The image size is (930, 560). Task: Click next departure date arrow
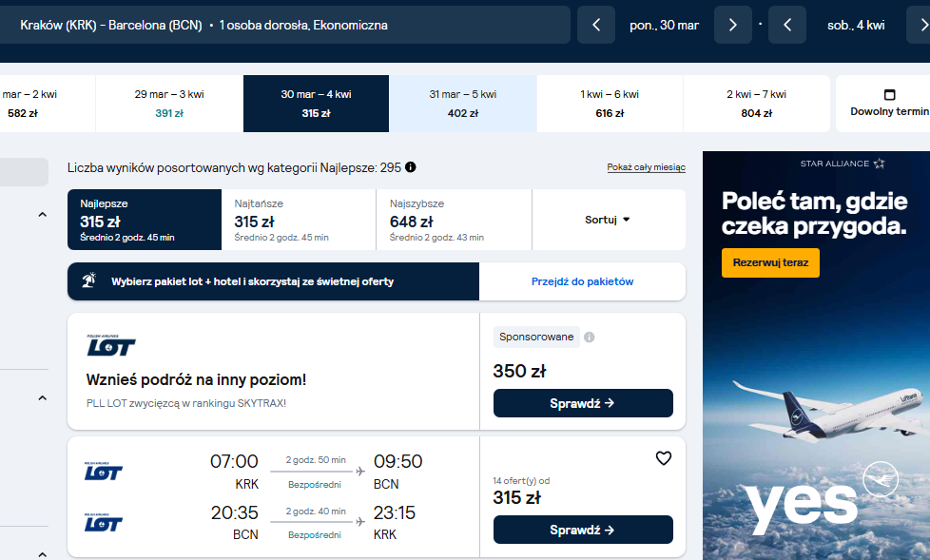coord(732,25)
